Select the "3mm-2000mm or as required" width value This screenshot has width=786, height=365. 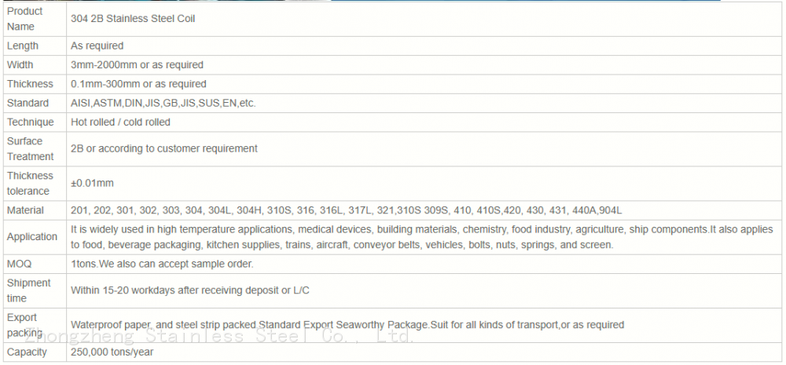[137, 65]
